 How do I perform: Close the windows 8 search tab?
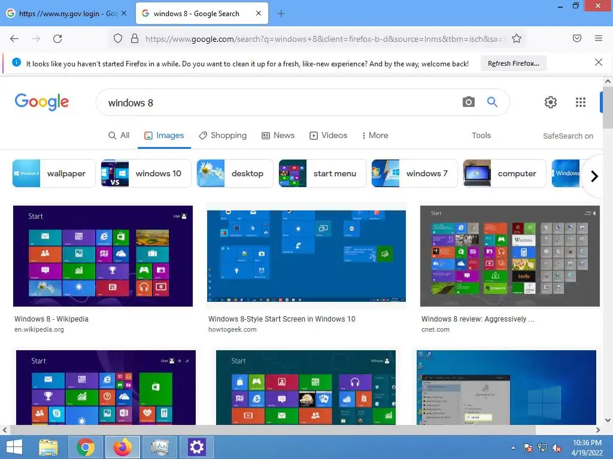[259, 13]
